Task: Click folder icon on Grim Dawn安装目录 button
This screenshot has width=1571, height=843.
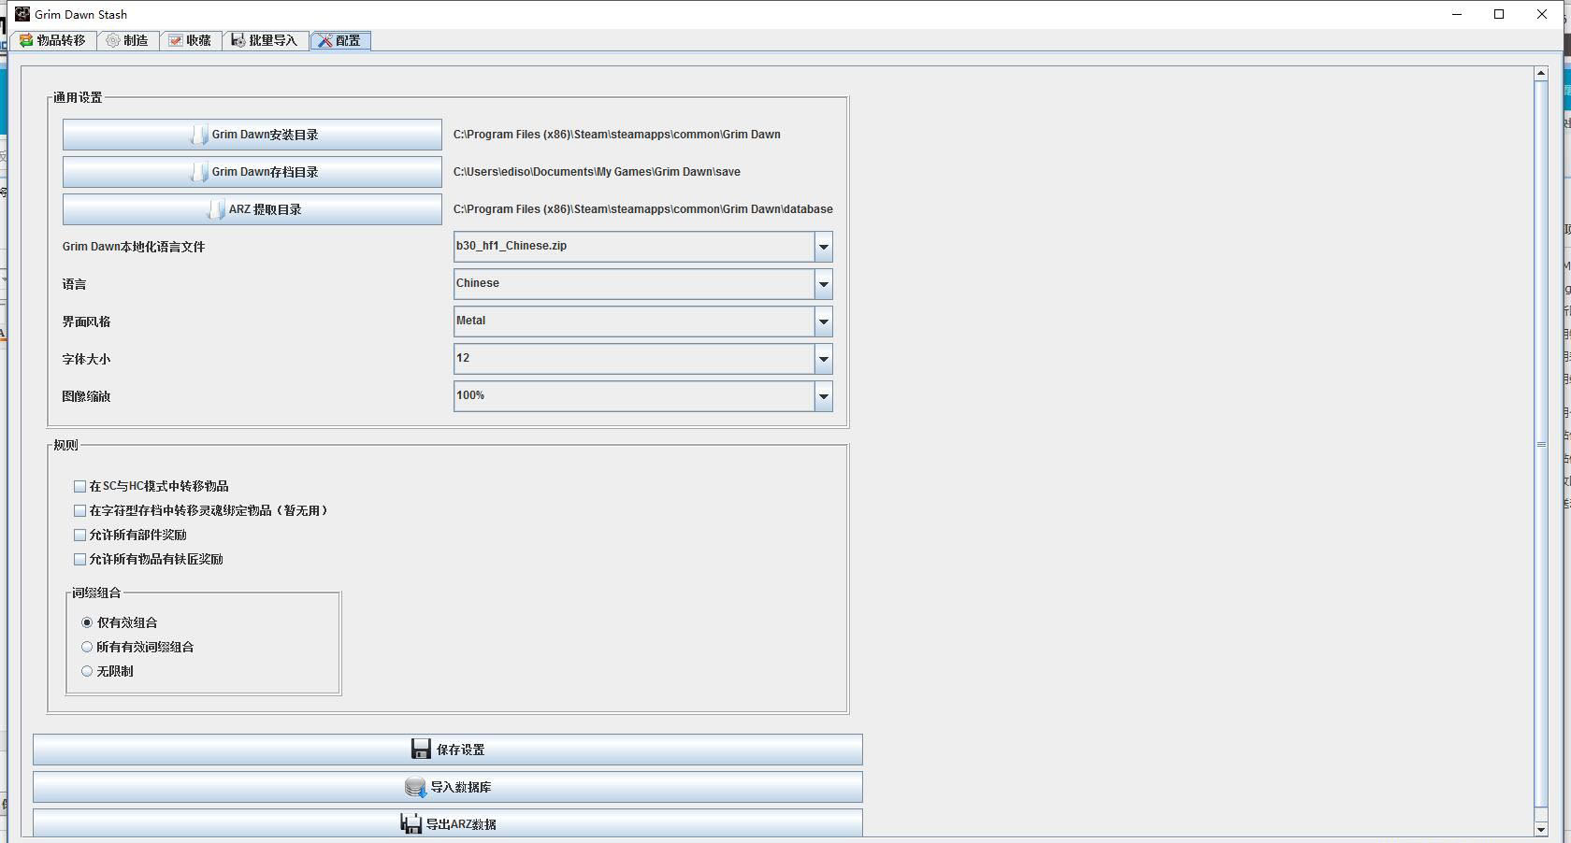Action: 199,135
